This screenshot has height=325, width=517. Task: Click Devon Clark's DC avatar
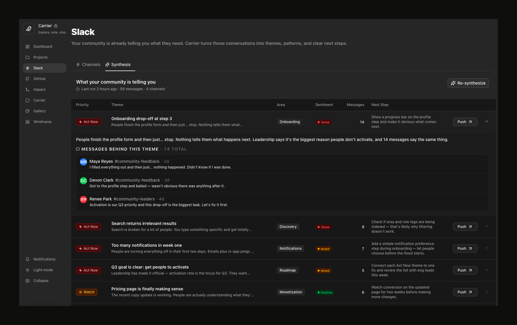coord(83,181)
